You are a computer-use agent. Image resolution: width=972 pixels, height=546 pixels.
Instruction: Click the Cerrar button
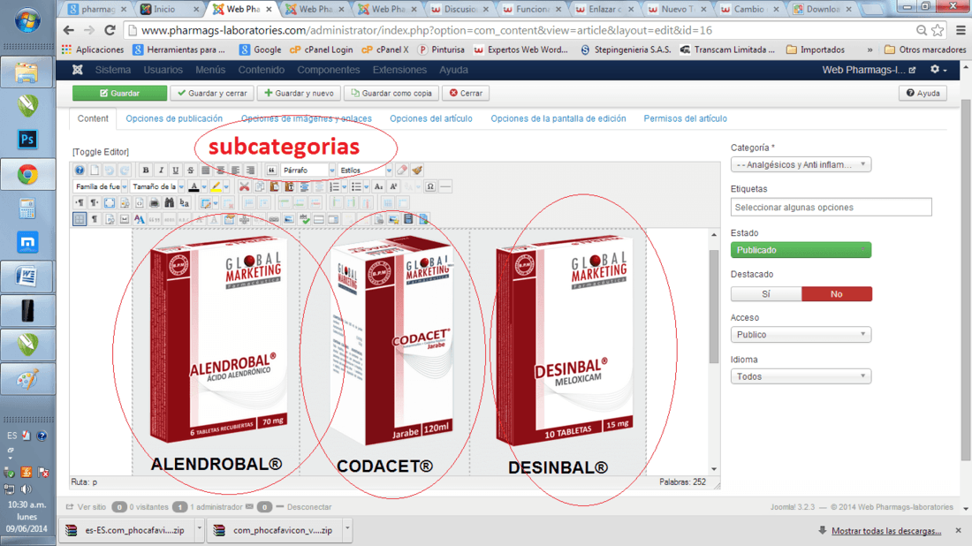(466, 93)
